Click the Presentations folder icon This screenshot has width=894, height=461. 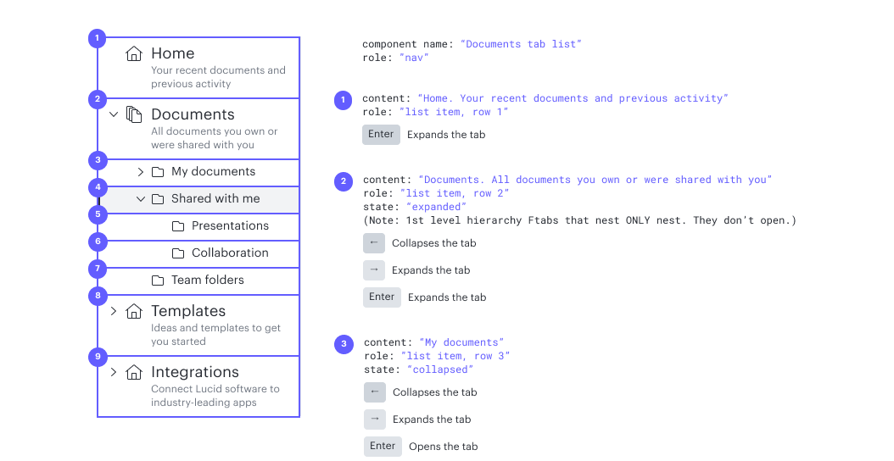click(178, 226)
